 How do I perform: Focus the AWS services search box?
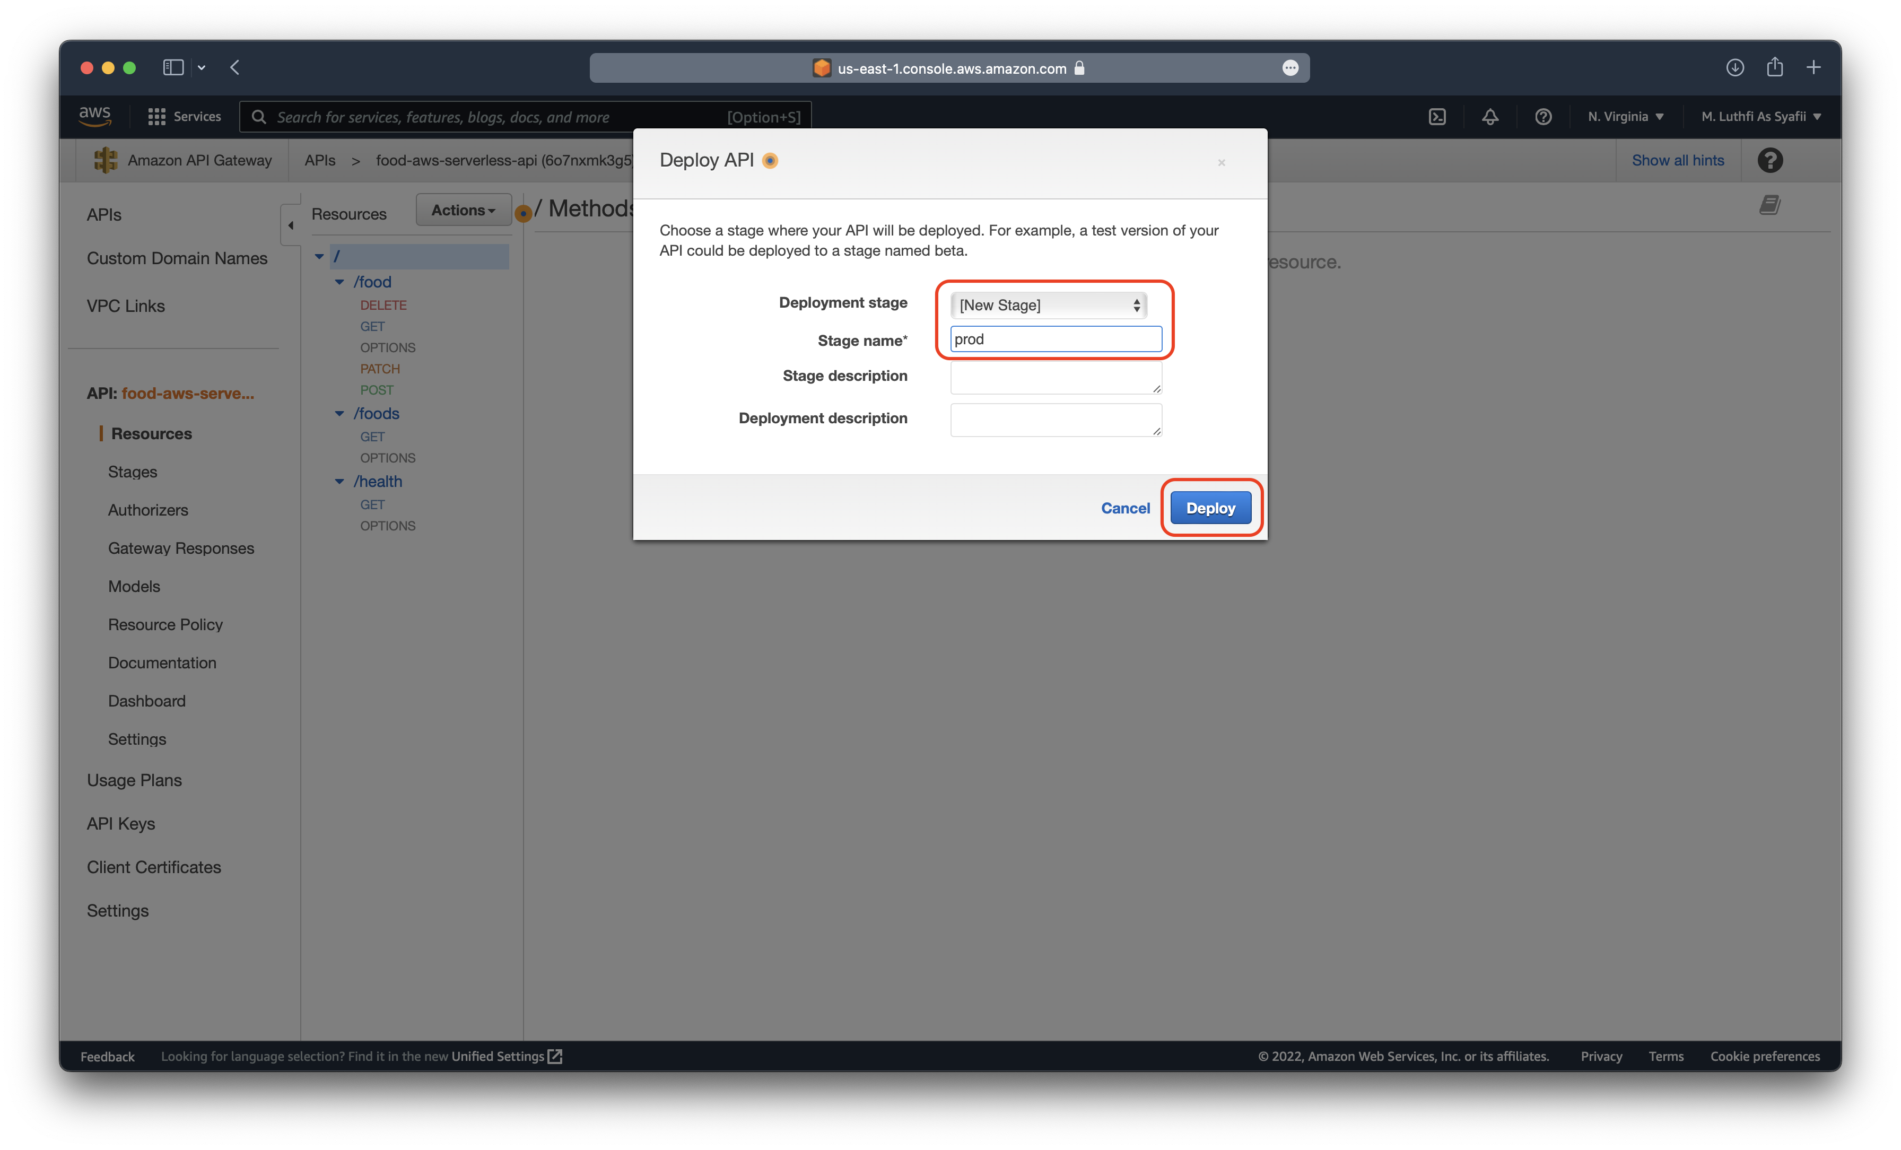click(x=526, y=117)
